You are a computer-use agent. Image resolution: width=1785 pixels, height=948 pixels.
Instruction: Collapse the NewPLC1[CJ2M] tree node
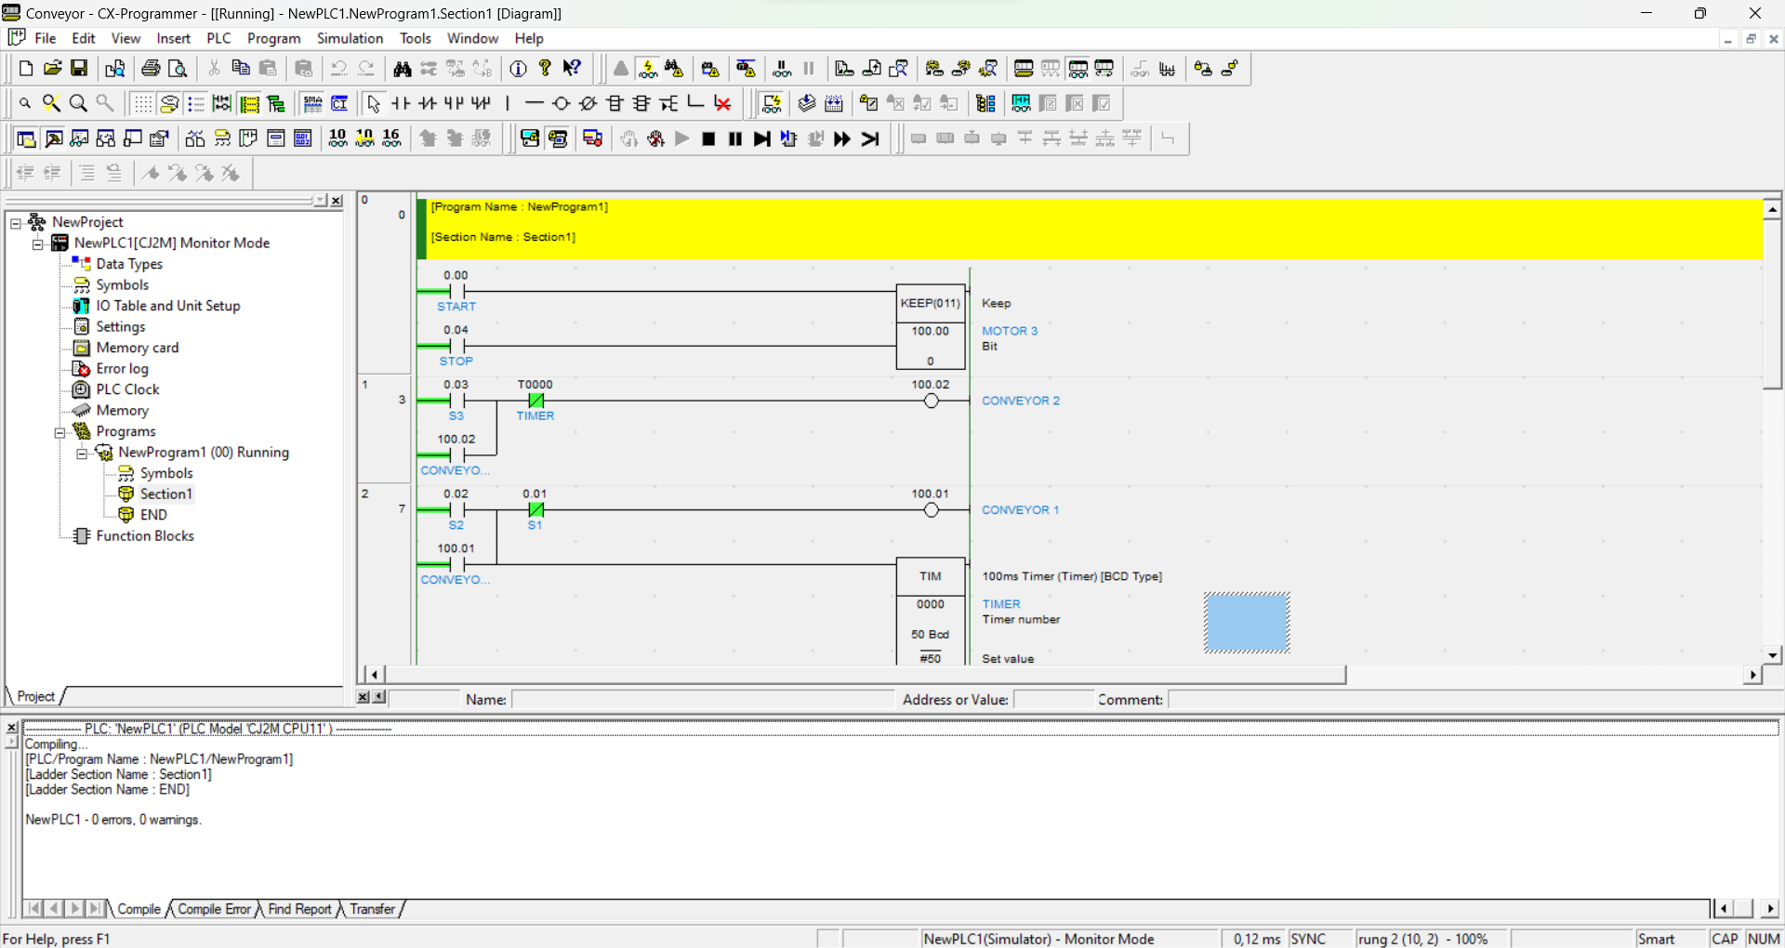(38, 244)
